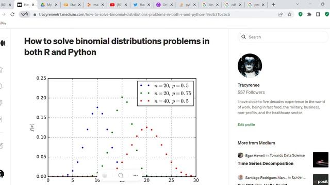
Task: Click the 'More from Medium' heading
Action: tap(256, 143)
